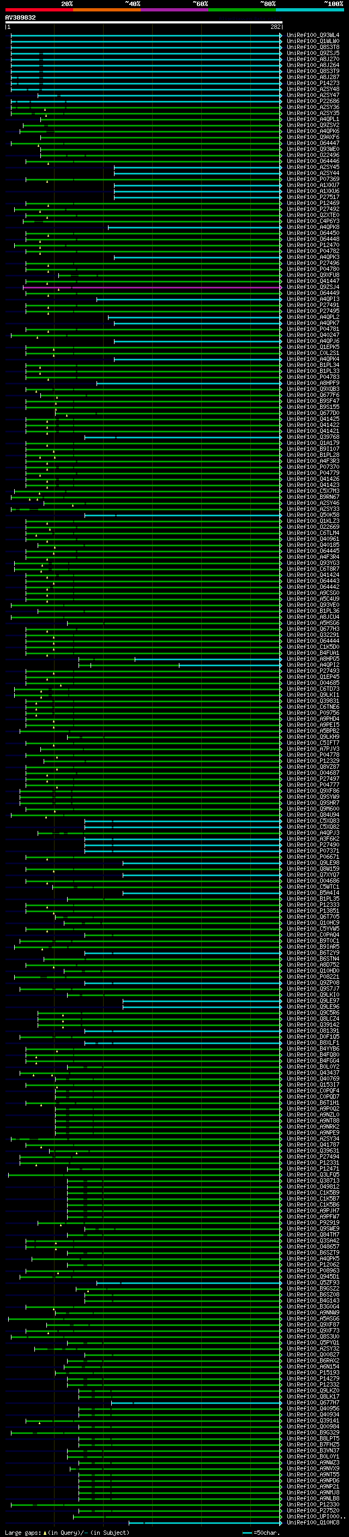The width and height of the screenshot is (349, 1537).
Task: Click the cyan ~100% identity legend segment
Action: (x=310, y=10)
